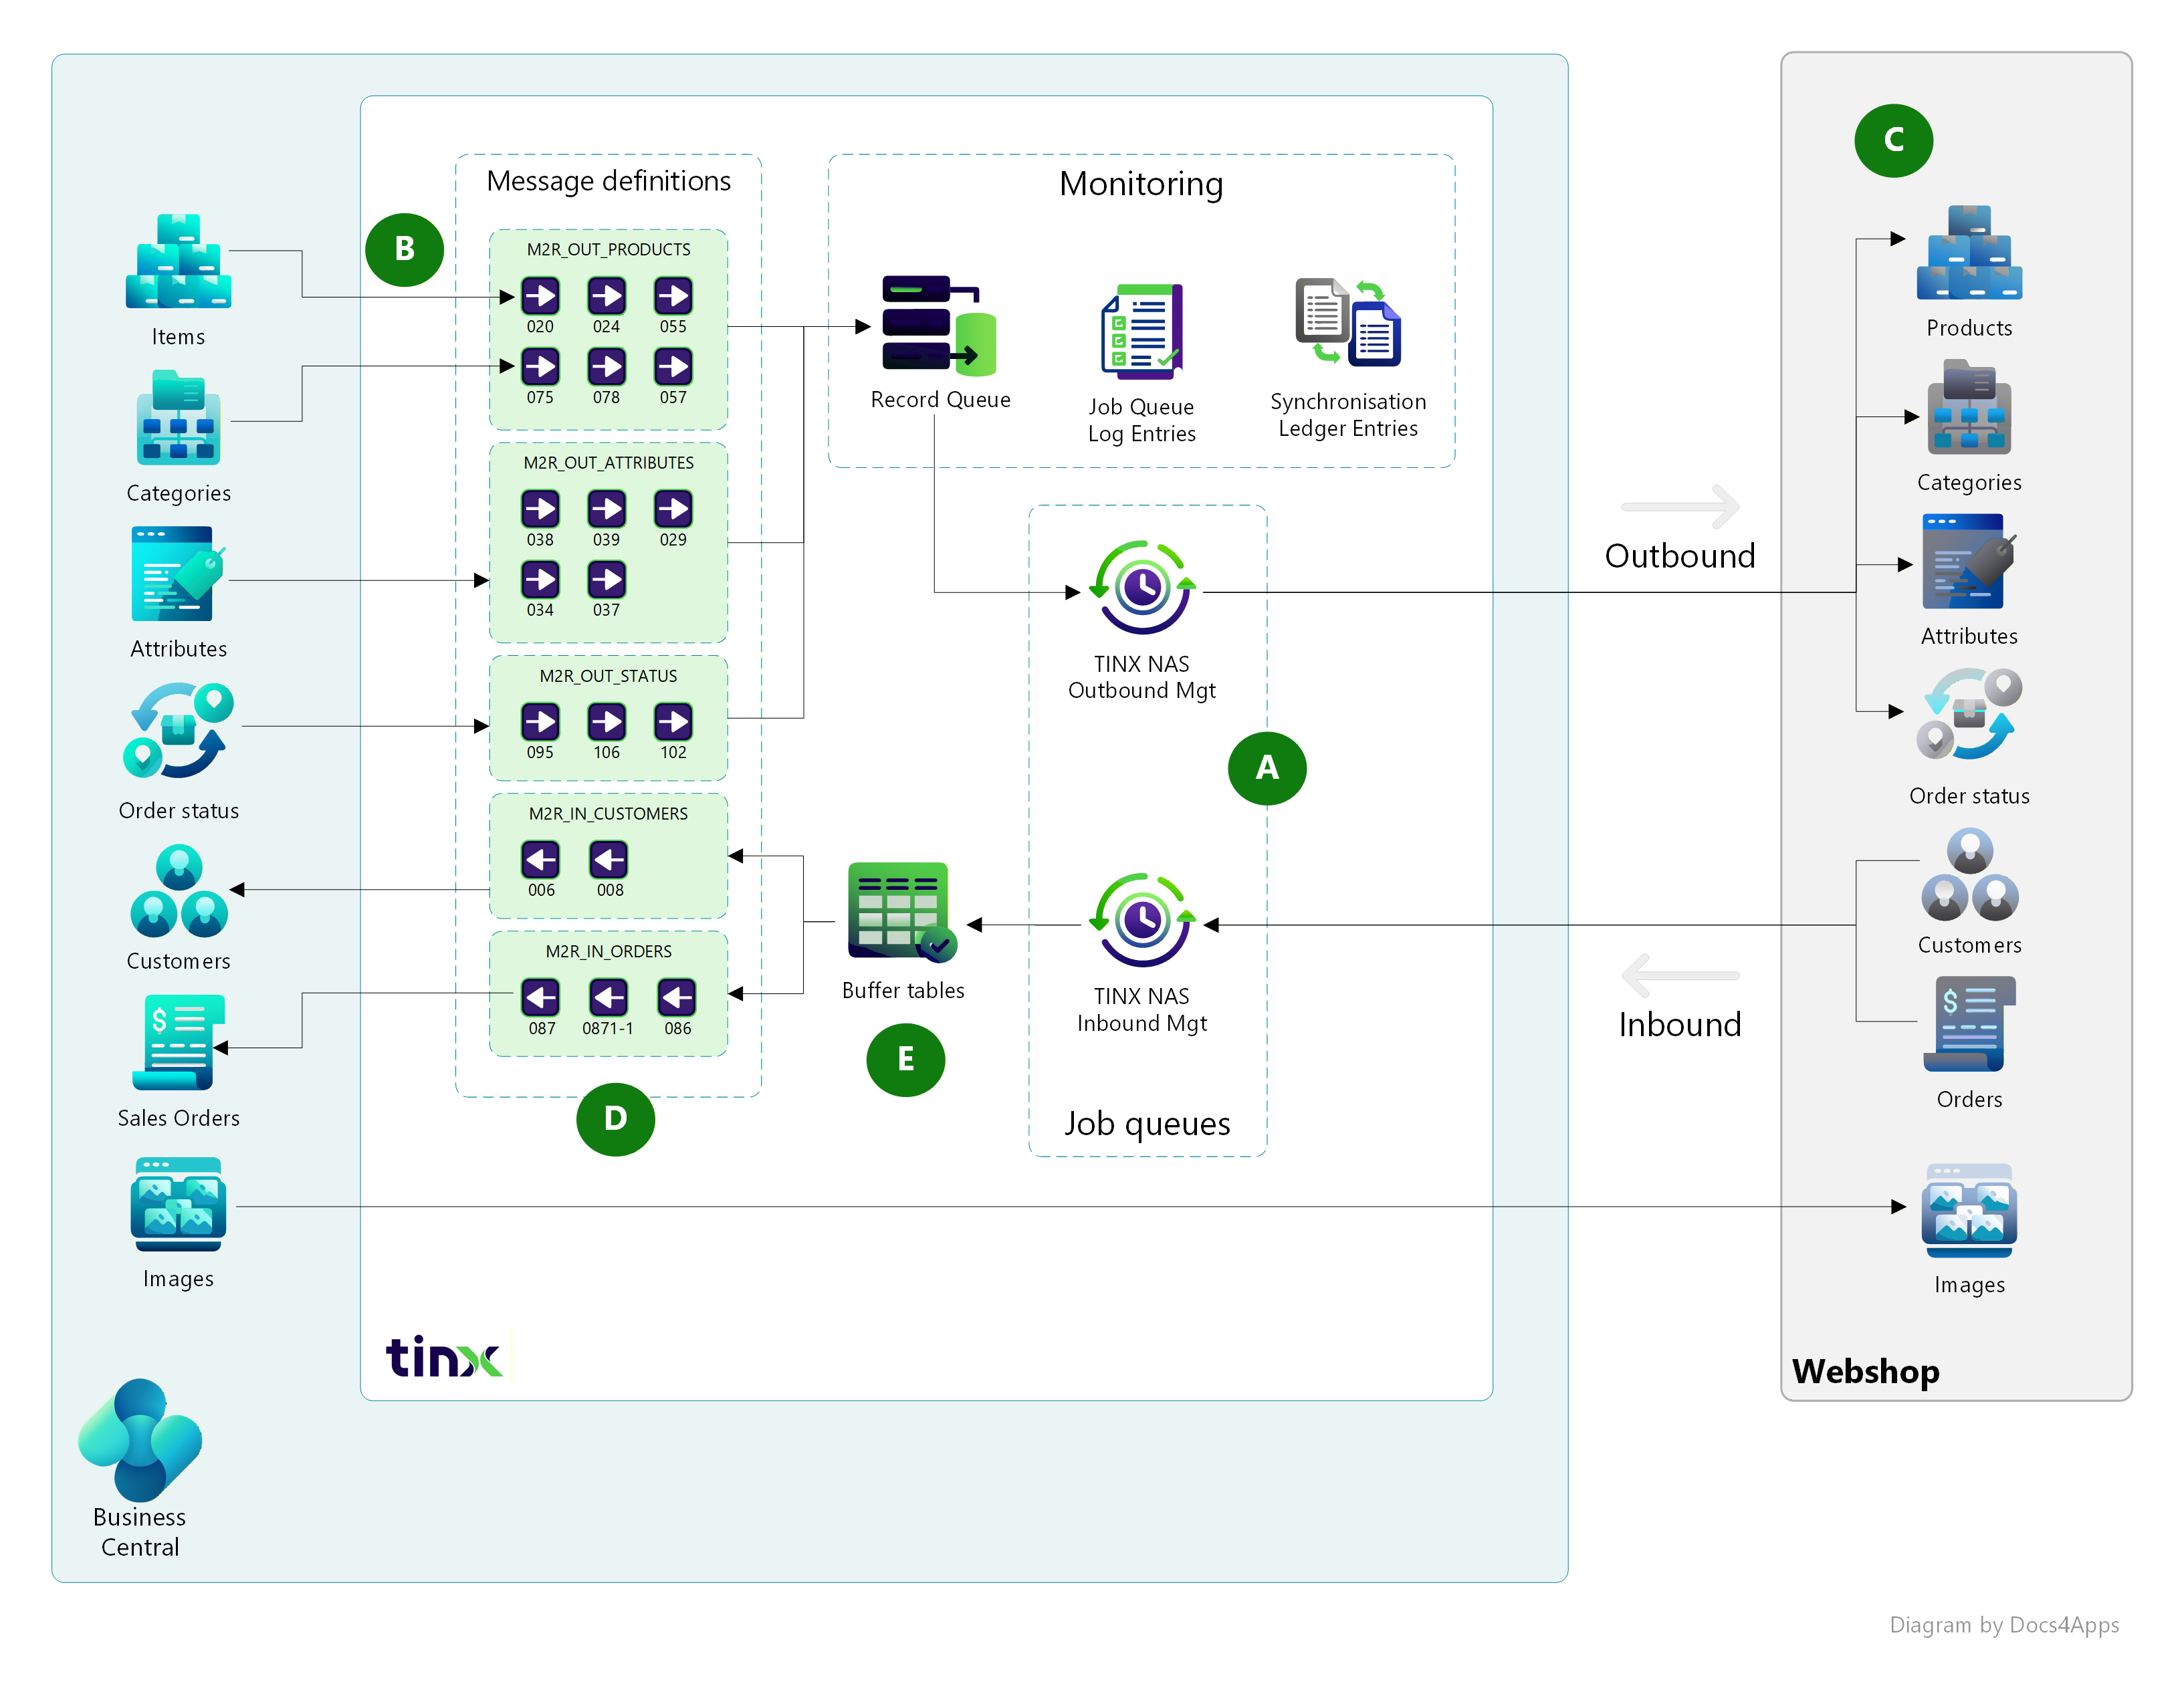2184x1690 pixels.
Task: Click the Outbound label
Action: pos(1680,556)
